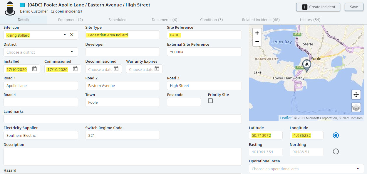The height and width of the screenshot is (174, 367).
Task: Open the Related Incidents (68) tab
Action: (261, 20)
